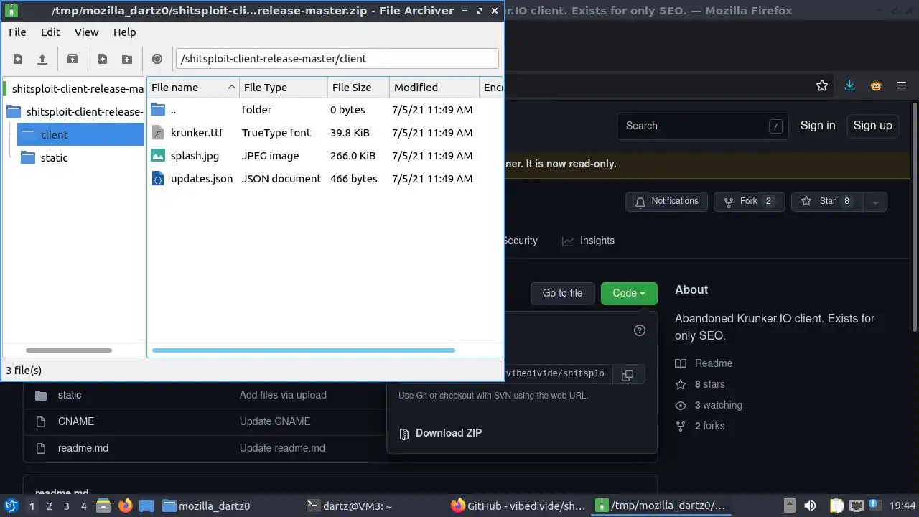
Task: Click the Add files toolbar icon
Action: tap(103, 59)
